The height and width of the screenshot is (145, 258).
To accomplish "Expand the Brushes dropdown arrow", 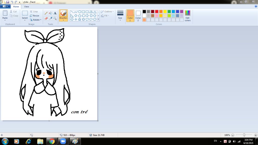I will tap(63, 20).
